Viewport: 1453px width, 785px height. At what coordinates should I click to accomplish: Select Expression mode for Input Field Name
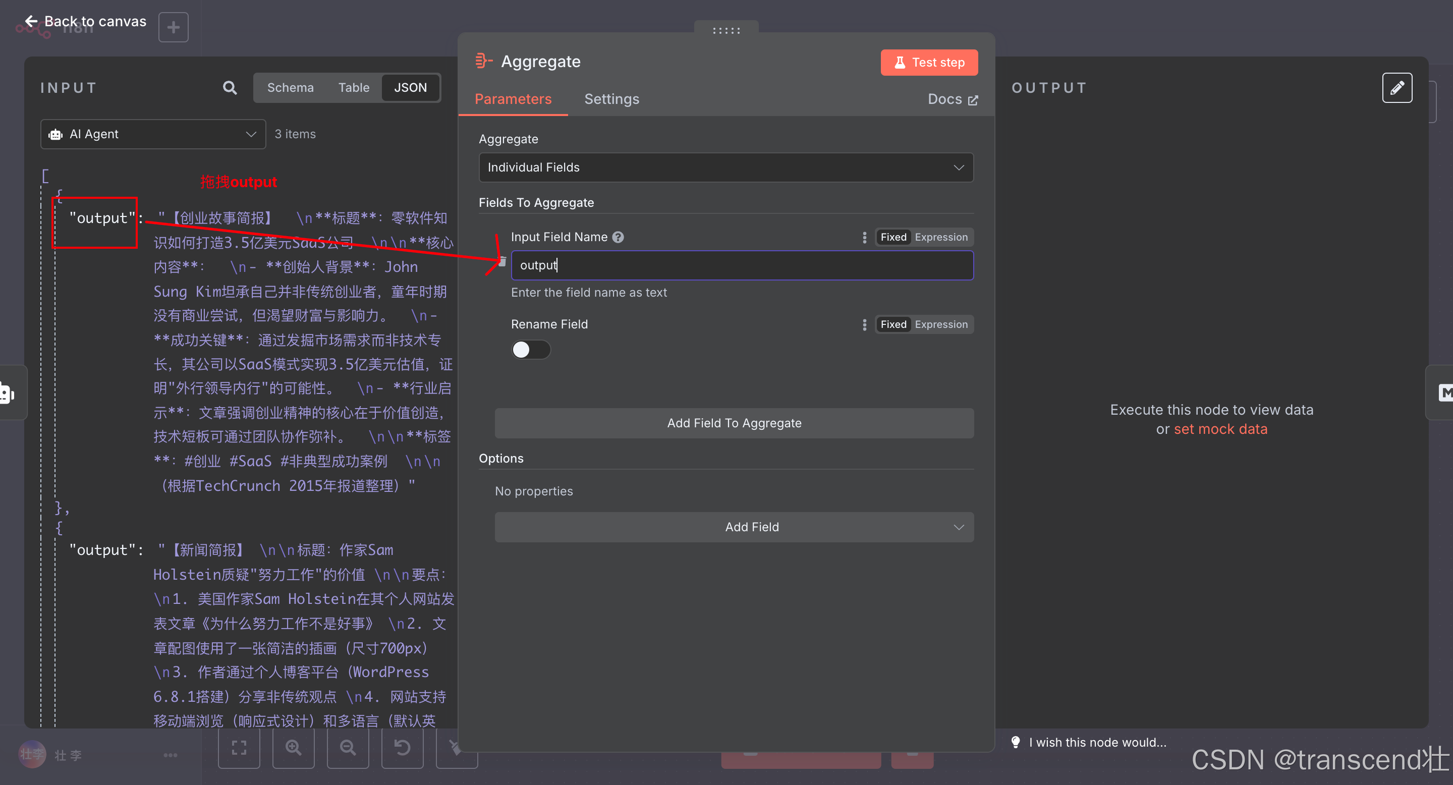tap(941, 238)
